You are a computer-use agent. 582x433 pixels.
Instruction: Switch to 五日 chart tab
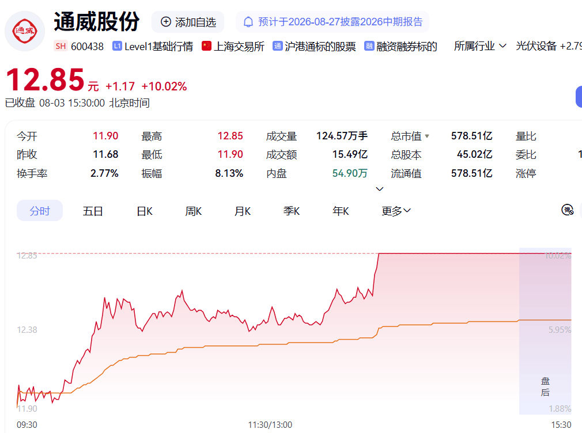[x=93, y=211]
